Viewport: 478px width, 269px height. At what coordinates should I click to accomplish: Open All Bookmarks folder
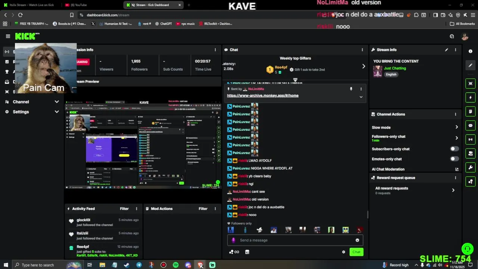(462, 24)
